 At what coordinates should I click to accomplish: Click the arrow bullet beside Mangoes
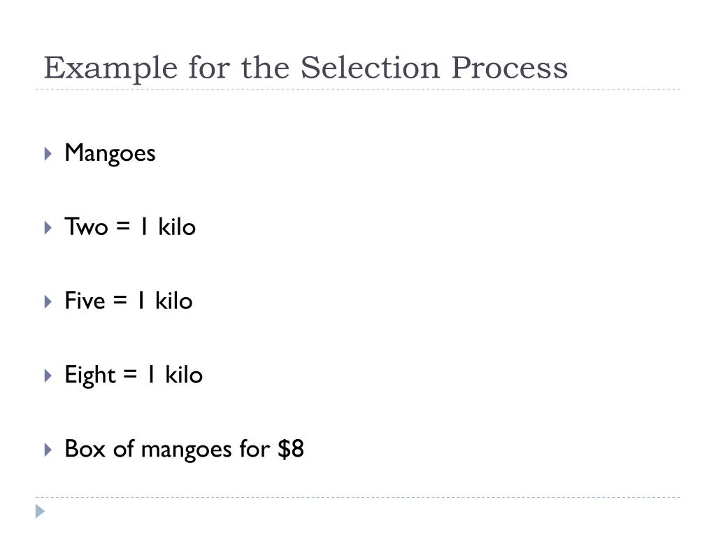coord(48,153)
